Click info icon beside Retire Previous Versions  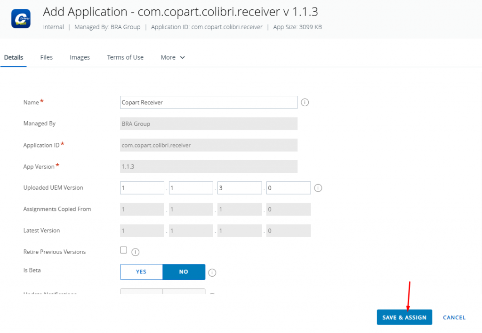point(135,252)
